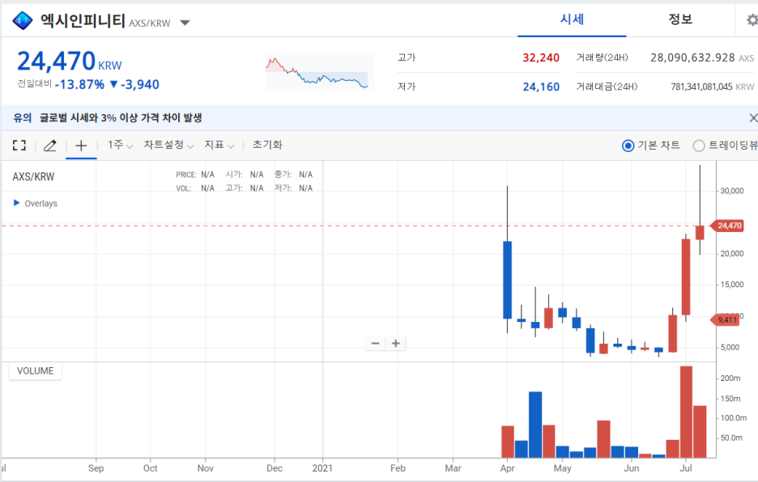Click the 초기화 reset button
Screen dimensions: 758x482
click(267, 145)
